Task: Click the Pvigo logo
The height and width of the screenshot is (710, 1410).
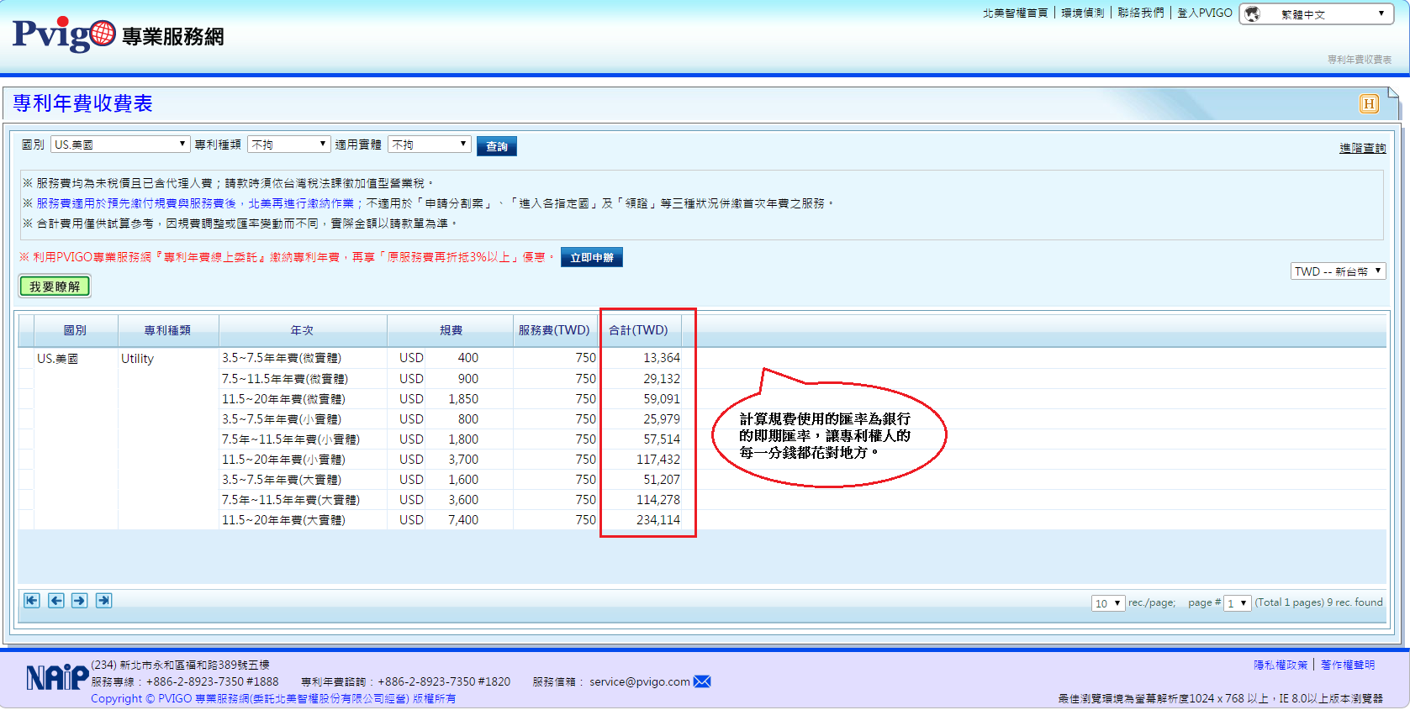Action: [64, 34]
